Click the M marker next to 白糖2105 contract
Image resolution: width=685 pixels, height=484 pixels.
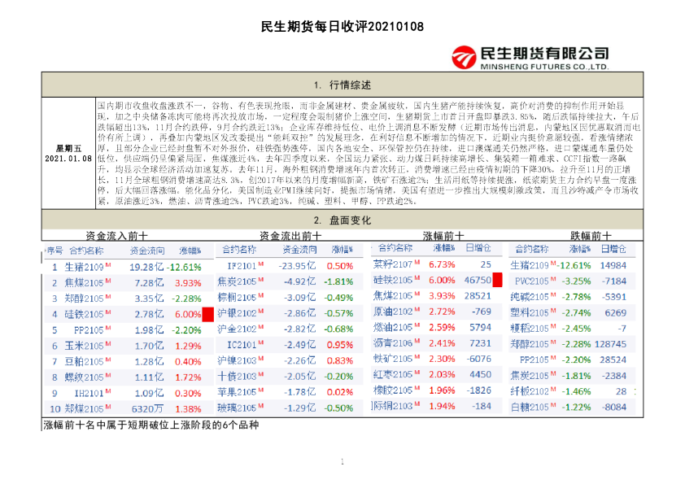(552, 405)
